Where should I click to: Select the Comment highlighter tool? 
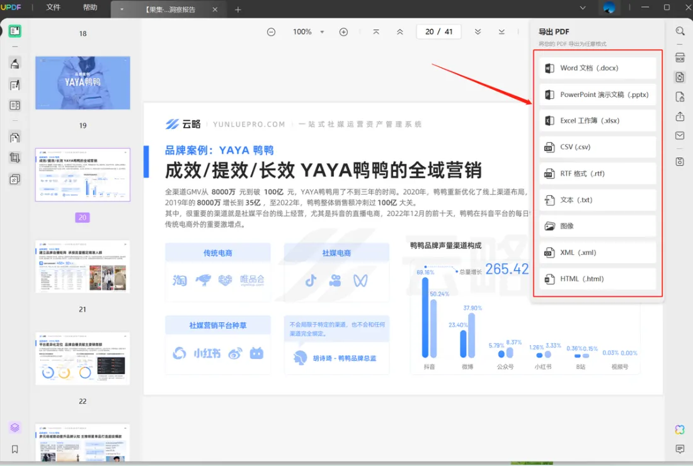point(14,64)
